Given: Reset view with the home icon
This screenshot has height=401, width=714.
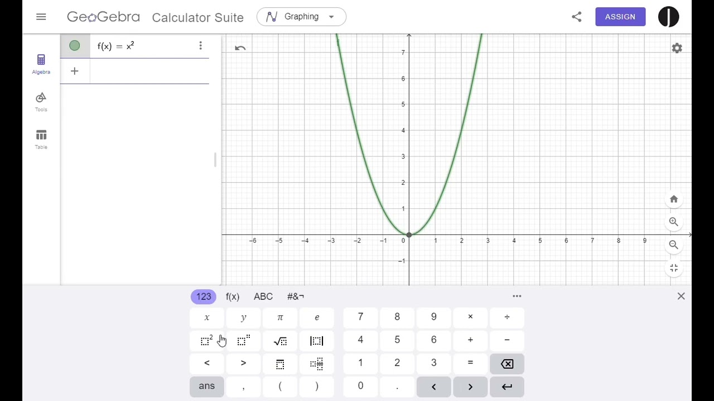Looking at the screenshot, I should (673, 199).
